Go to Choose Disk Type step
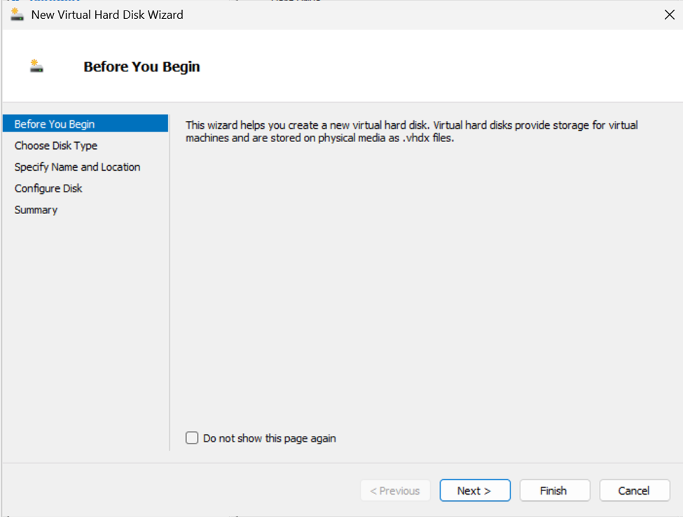The width and height of the screenshot is (683, 517). click(x=56, y=146)
